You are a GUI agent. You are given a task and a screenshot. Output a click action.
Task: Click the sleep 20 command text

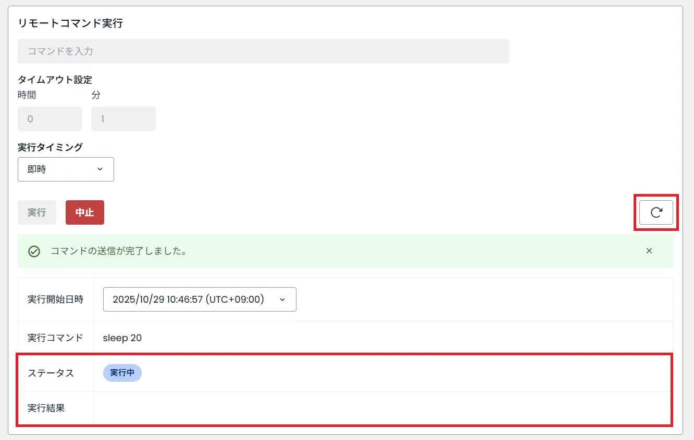click(x=122, y=338)
